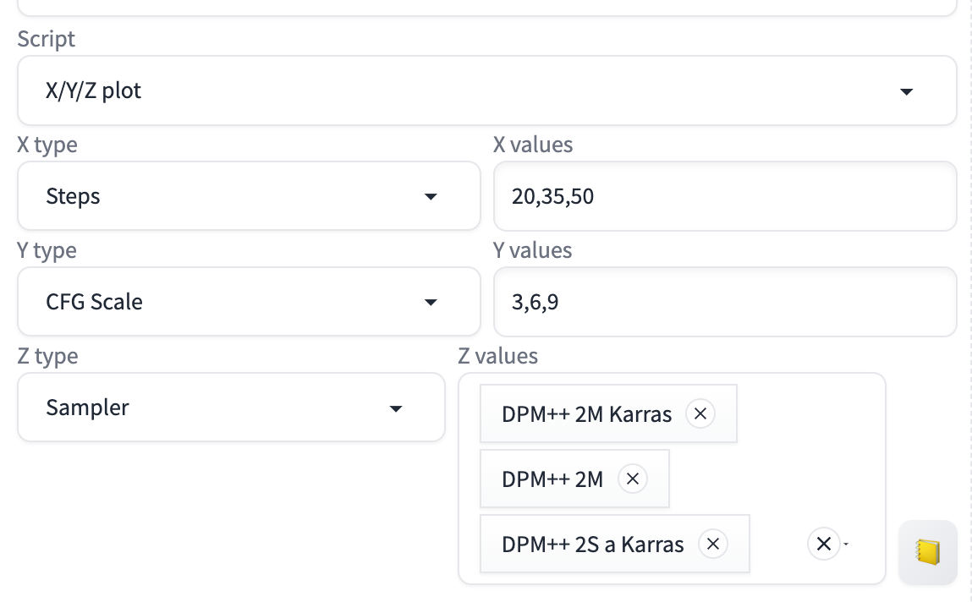Remove the DPM++ 2M tag using its X
This screenshot has height=602, width=972.
[632, 479]
